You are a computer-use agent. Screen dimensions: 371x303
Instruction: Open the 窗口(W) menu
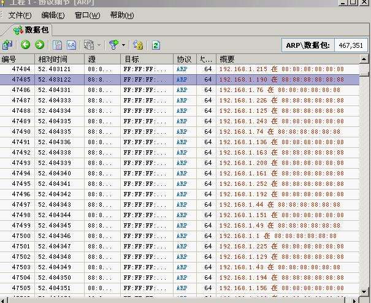click(x=87, y=15)
